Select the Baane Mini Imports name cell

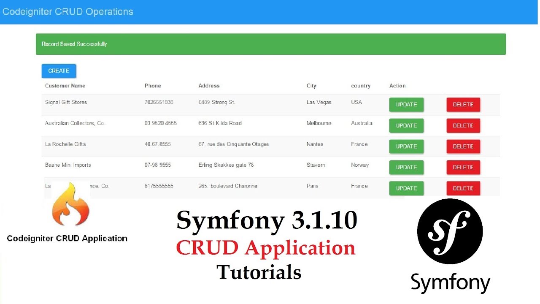68,165
